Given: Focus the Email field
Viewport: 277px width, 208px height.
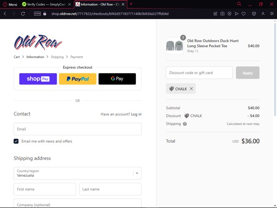Looking at the screenshot, I should [77, 129].
